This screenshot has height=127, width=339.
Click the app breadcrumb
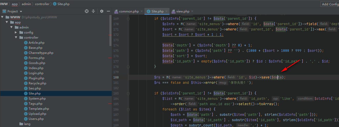click(x=15, y=4)
